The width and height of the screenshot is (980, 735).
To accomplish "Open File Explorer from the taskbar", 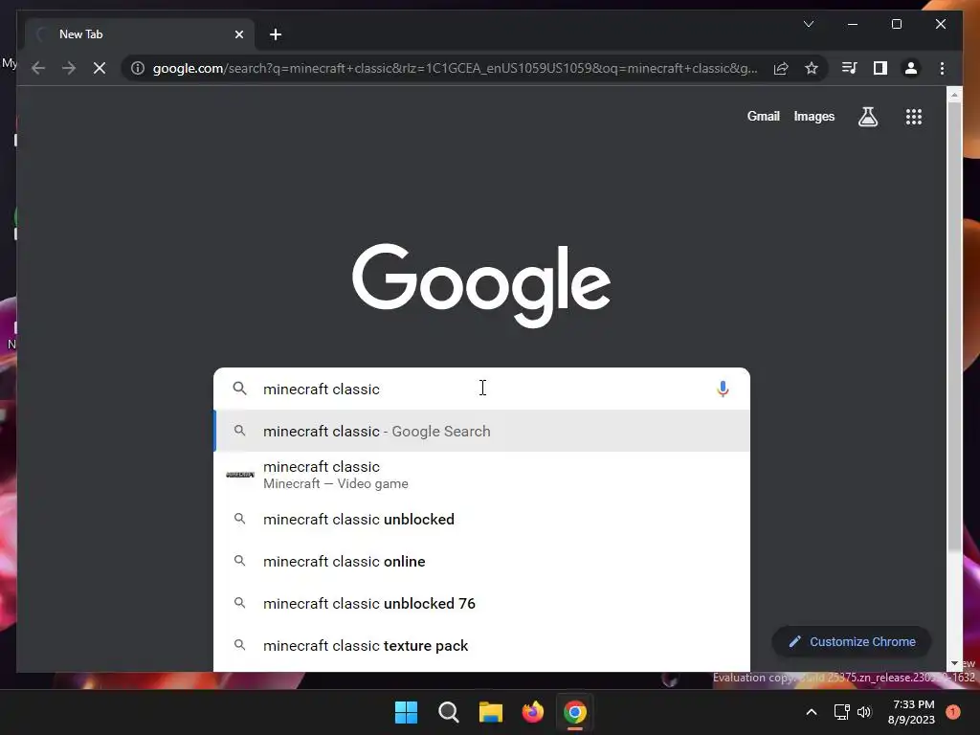I will click(x=491, y=712).
